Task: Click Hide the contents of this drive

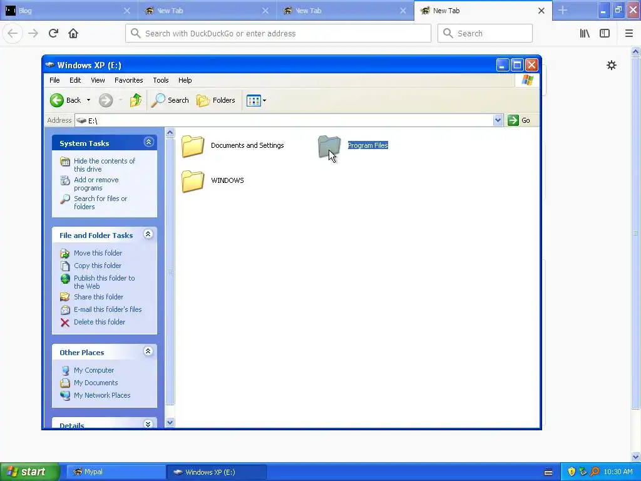Action: click(105, 165)
